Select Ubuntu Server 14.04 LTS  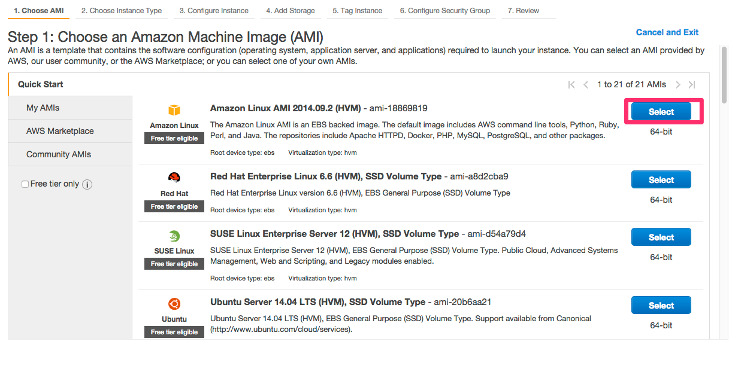661,306
